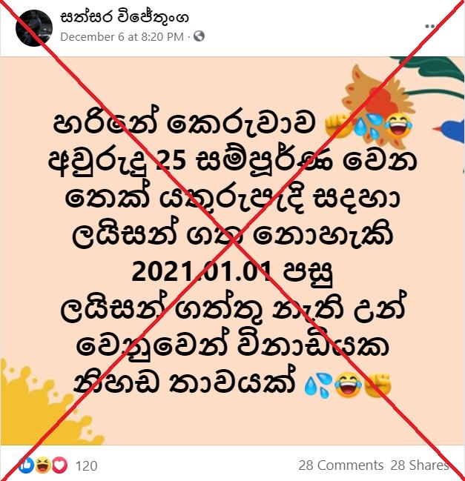Viewport: 465px width, 481px height.
Task: Click the Haha laughing reaction icon
Action: click(x=43, y=465)
